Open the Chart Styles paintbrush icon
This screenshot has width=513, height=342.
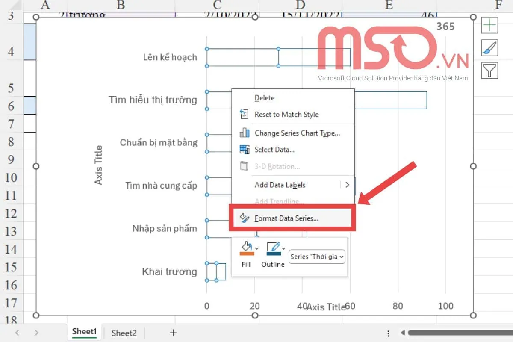coord(489,47)
